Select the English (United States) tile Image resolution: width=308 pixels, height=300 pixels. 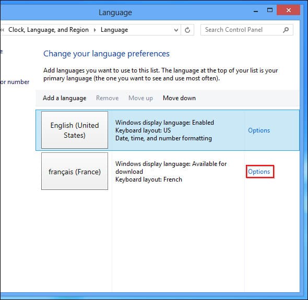[x=75, y=130]
